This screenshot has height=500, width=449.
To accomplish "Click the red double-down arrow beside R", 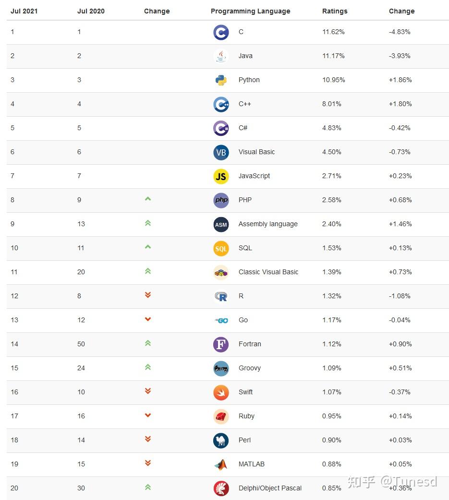I will click(x=148, y=295).
